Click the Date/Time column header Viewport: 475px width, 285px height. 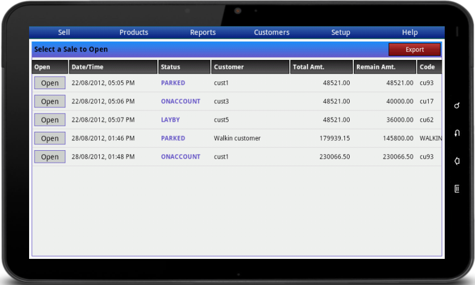[x=113, y=67]
